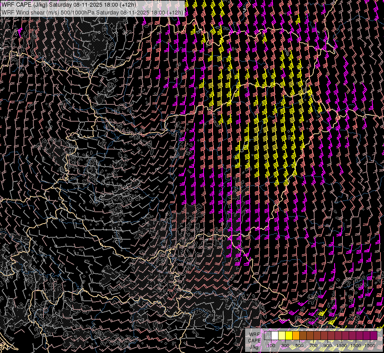Select the pale yellow CAPE legend swatch
This screenshot has height=353, width=384.
point(282,336)
